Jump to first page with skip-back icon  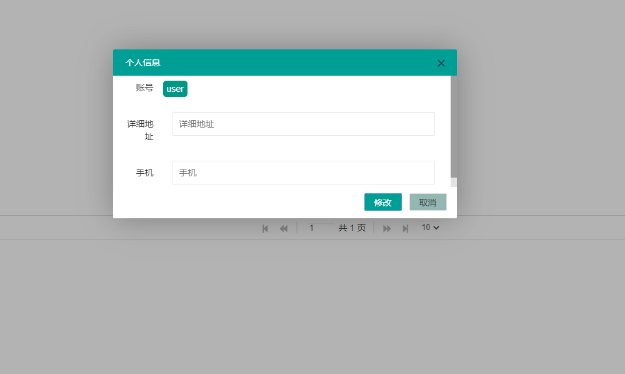[265, 228]
